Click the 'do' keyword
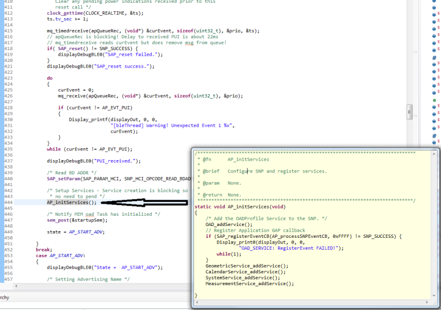The width and height of the screenshot is (441, 310). click(50, 78)
